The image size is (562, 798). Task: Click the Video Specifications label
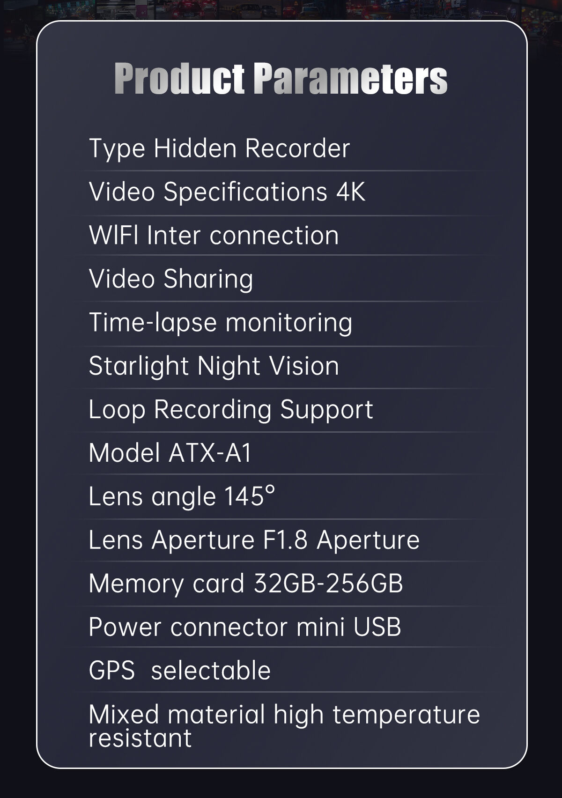pos(208,192)
